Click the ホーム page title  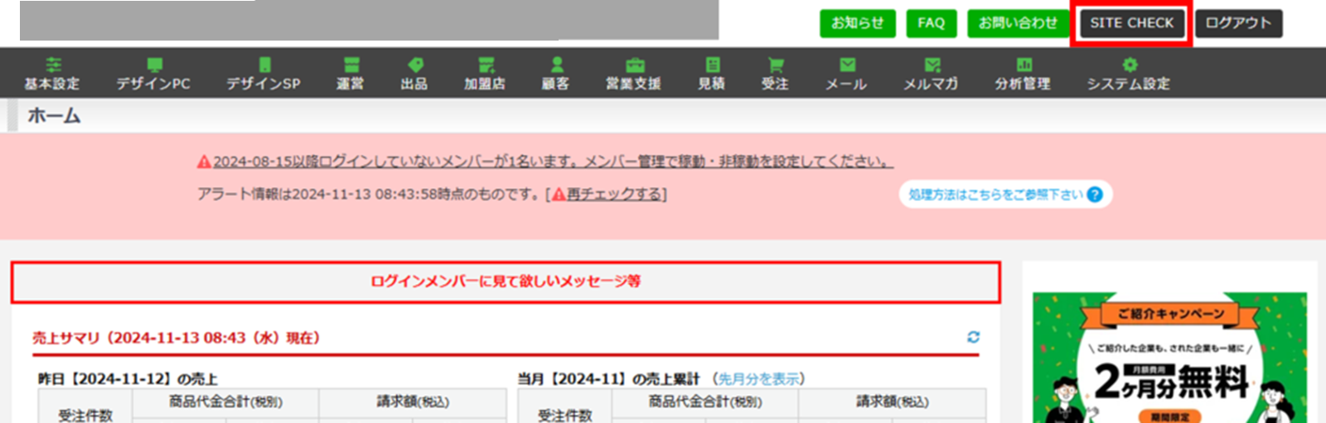tap(54, 116)
